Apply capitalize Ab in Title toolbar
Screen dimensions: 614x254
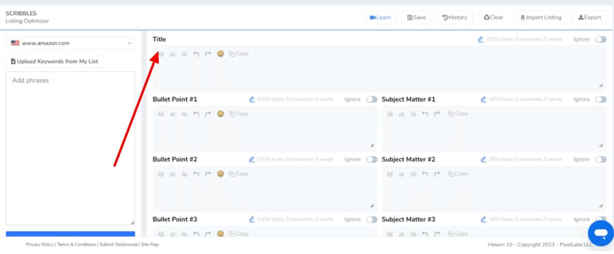tap(184, 54)
